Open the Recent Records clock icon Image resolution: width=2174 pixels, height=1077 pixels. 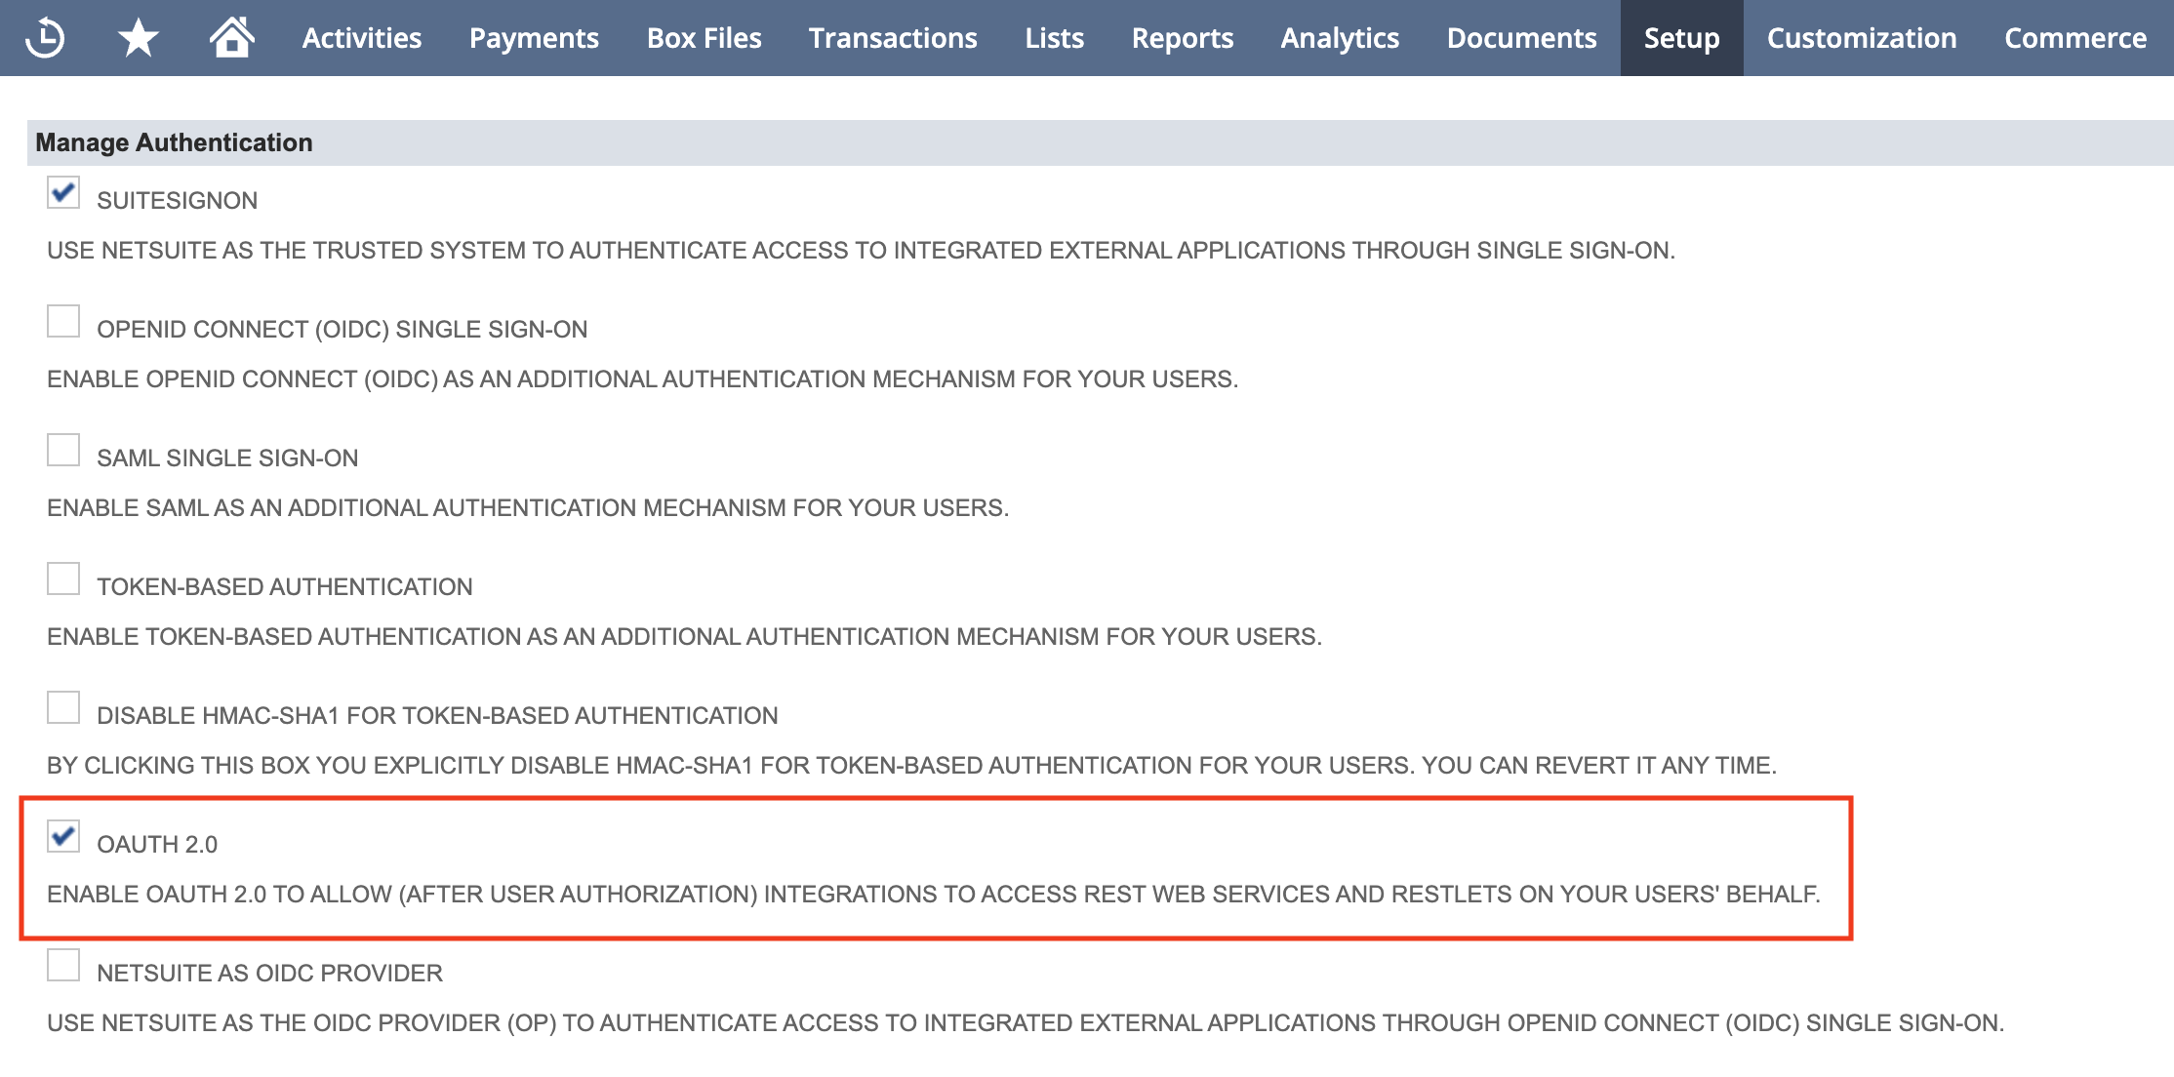[x=45, y=38]
